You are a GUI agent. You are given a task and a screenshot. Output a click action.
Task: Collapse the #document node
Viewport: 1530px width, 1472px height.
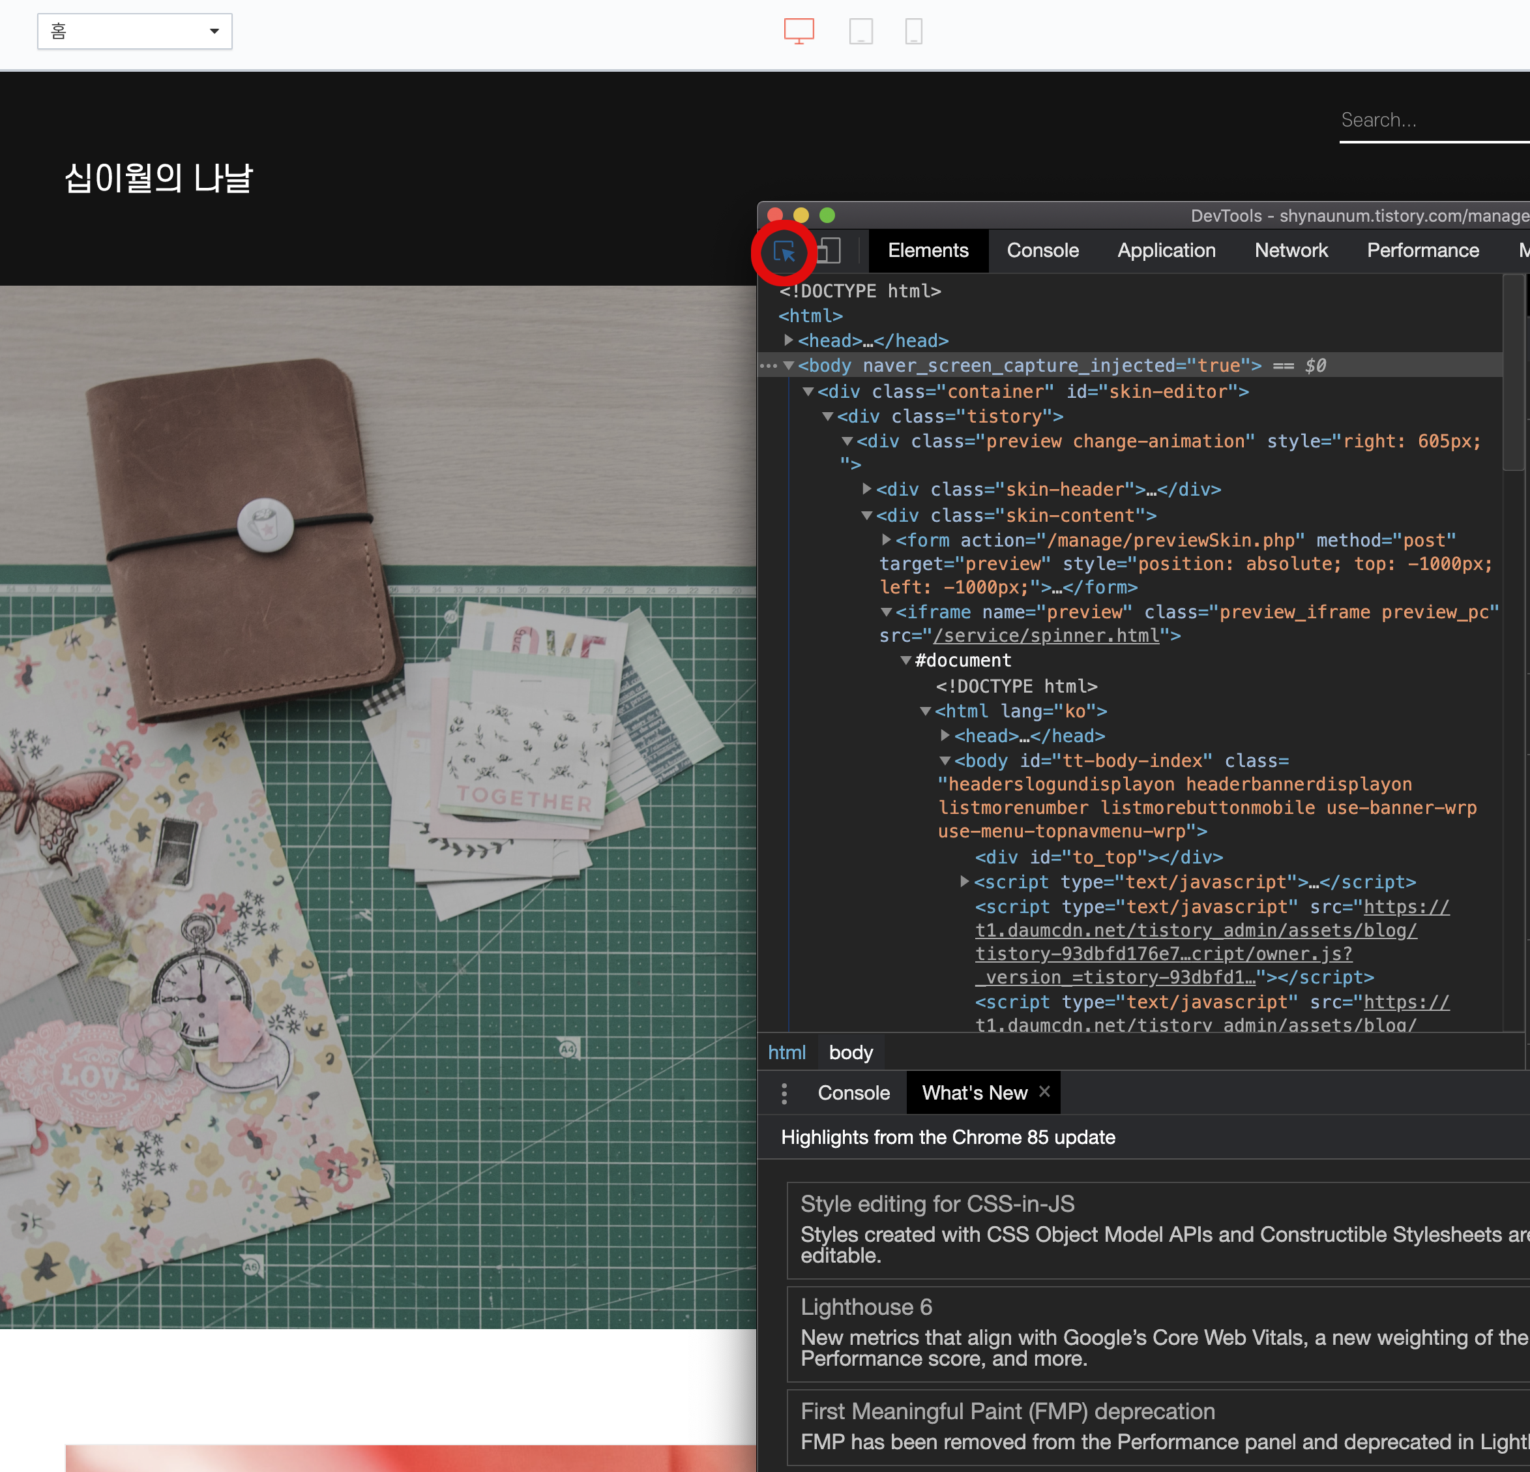pos(905,660)
